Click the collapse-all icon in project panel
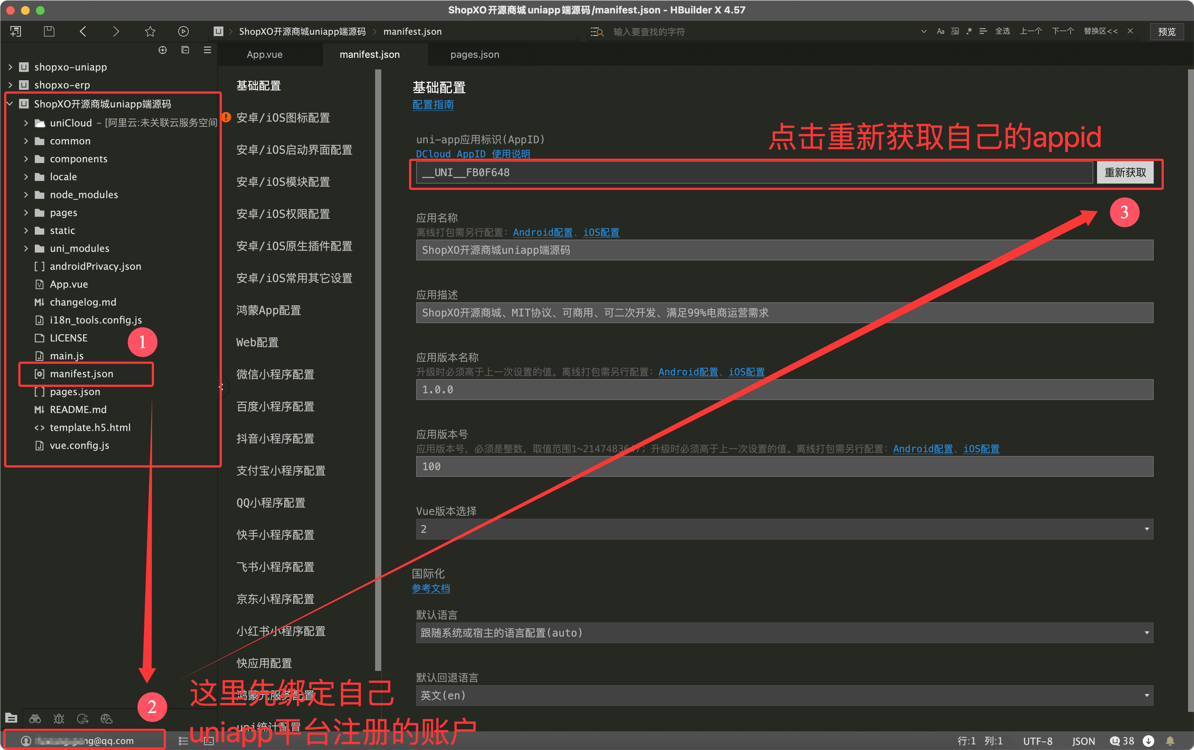The image size is (1194, 750). 185,50
